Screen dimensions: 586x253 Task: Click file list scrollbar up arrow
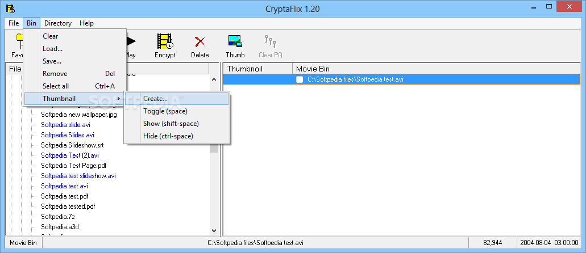[214, 79]
